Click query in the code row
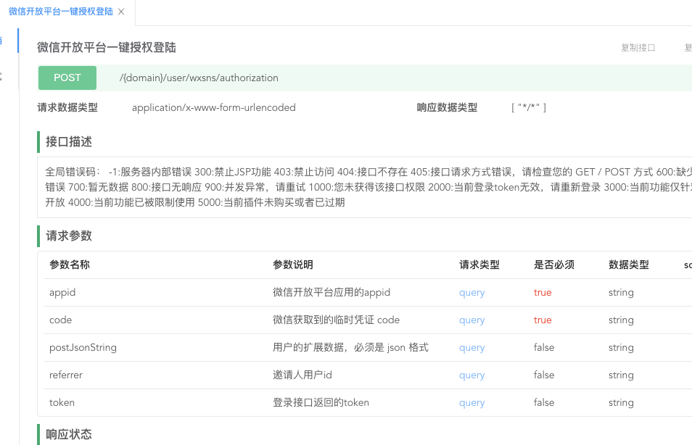The width and height of the screenshot is (692, 445). point(471,320)
